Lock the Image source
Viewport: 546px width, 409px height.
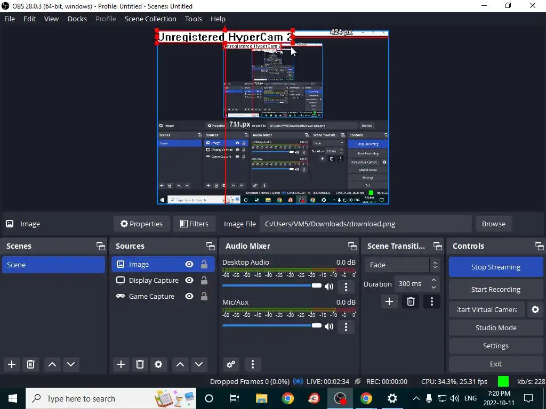(x=204, y=264)
